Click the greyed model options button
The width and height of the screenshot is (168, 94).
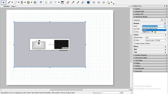point(165,20)
